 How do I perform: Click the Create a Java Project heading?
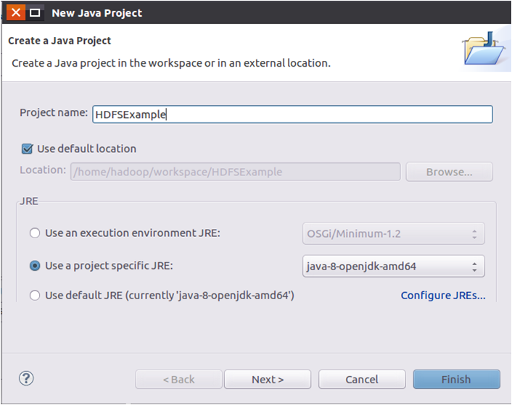(59, 41)
